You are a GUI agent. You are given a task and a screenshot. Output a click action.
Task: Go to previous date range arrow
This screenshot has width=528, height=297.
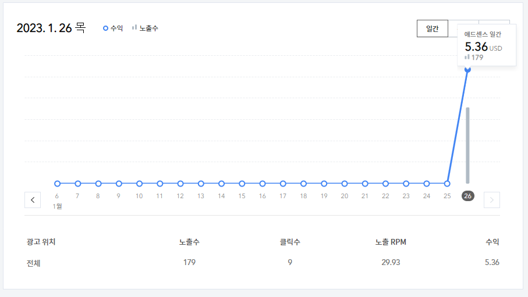point(33,200)
